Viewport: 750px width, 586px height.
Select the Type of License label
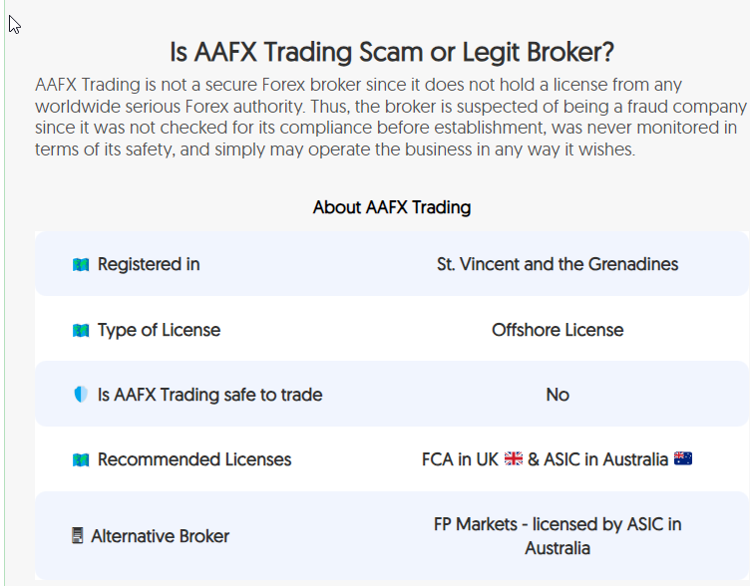pos(159,330)
